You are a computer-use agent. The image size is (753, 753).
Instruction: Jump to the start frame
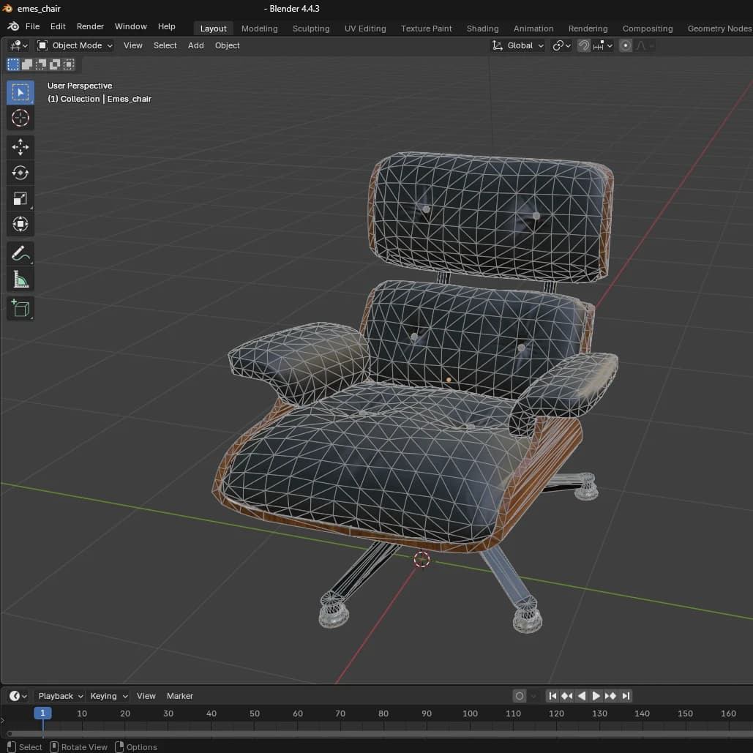click(x=552, y=696)
